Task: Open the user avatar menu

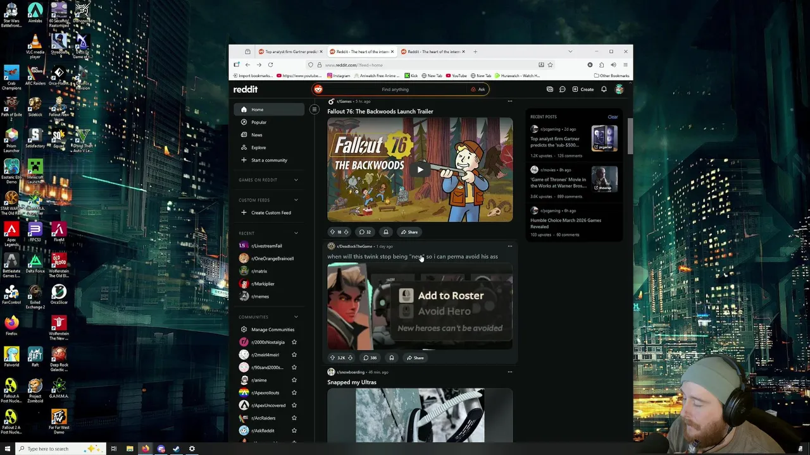Action: point(619,89)
